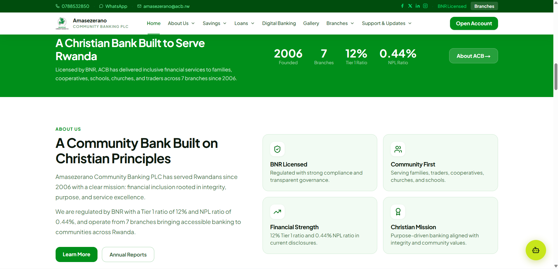Click the people icon on Community First card
The height and width of the screenshot is (269, 558).
click(x=398, y=149)
